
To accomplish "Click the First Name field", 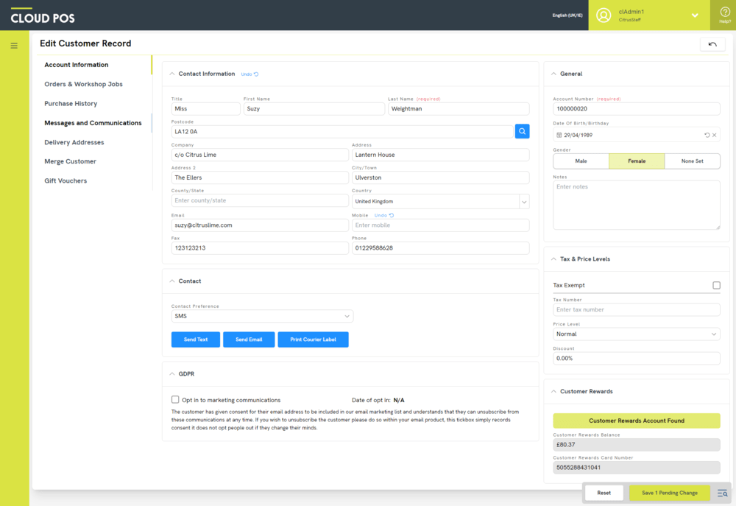I will [x=314, y=108].
